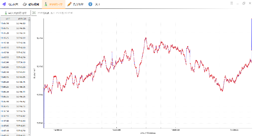Click the 12:00:00 label on time axis
Screen dimensions: 254x136
pyautogui.click(x=58, y=130)
